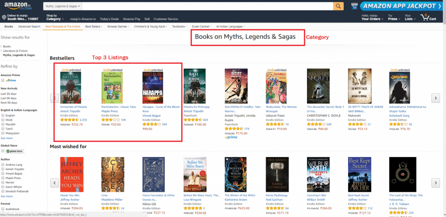Click the orange search magnifier button
This screenshot has width=446, height=217.
click(x=338, y=6)
